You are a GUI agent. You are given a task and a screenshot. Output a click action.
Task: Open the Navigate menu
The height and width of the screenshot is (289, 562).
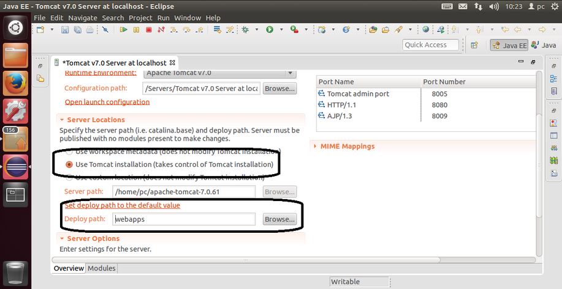point(82,18)
